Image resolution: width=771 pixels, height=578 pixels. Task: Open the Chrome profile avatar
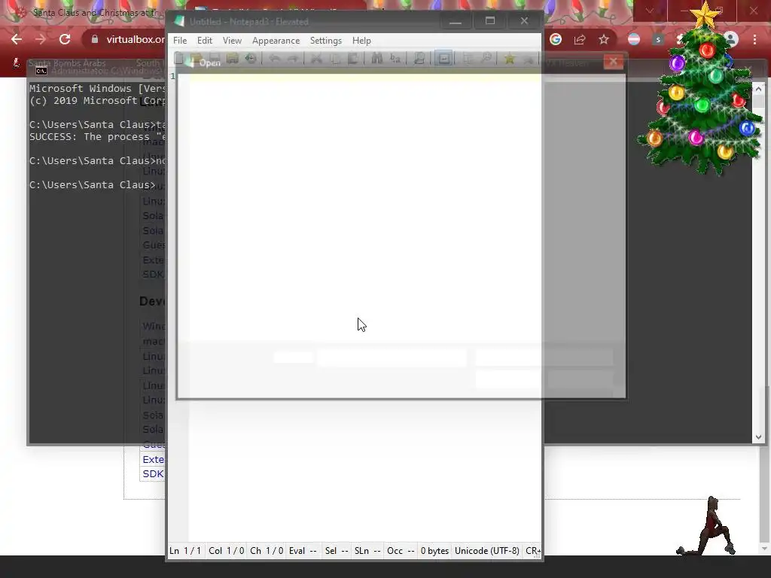pyautogui.click(x=730, y=39)
